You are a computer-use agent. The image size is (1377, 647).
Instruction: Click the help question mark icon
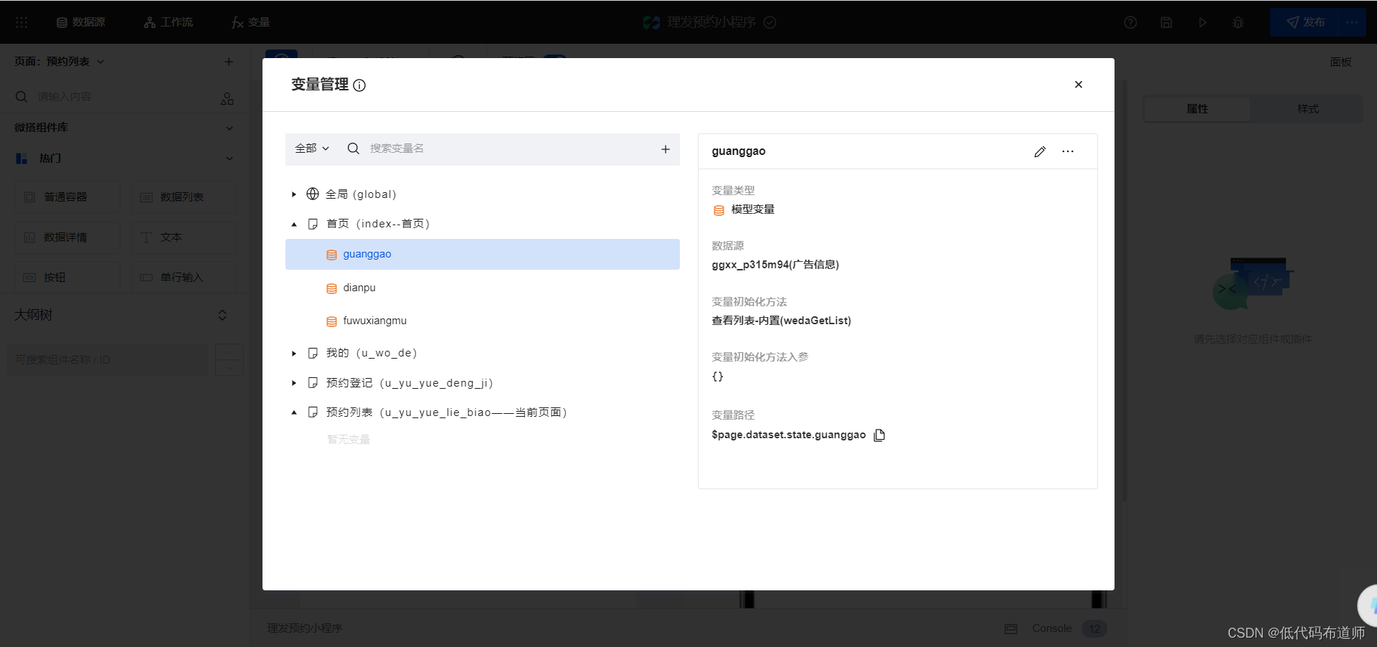(1130, 22)
